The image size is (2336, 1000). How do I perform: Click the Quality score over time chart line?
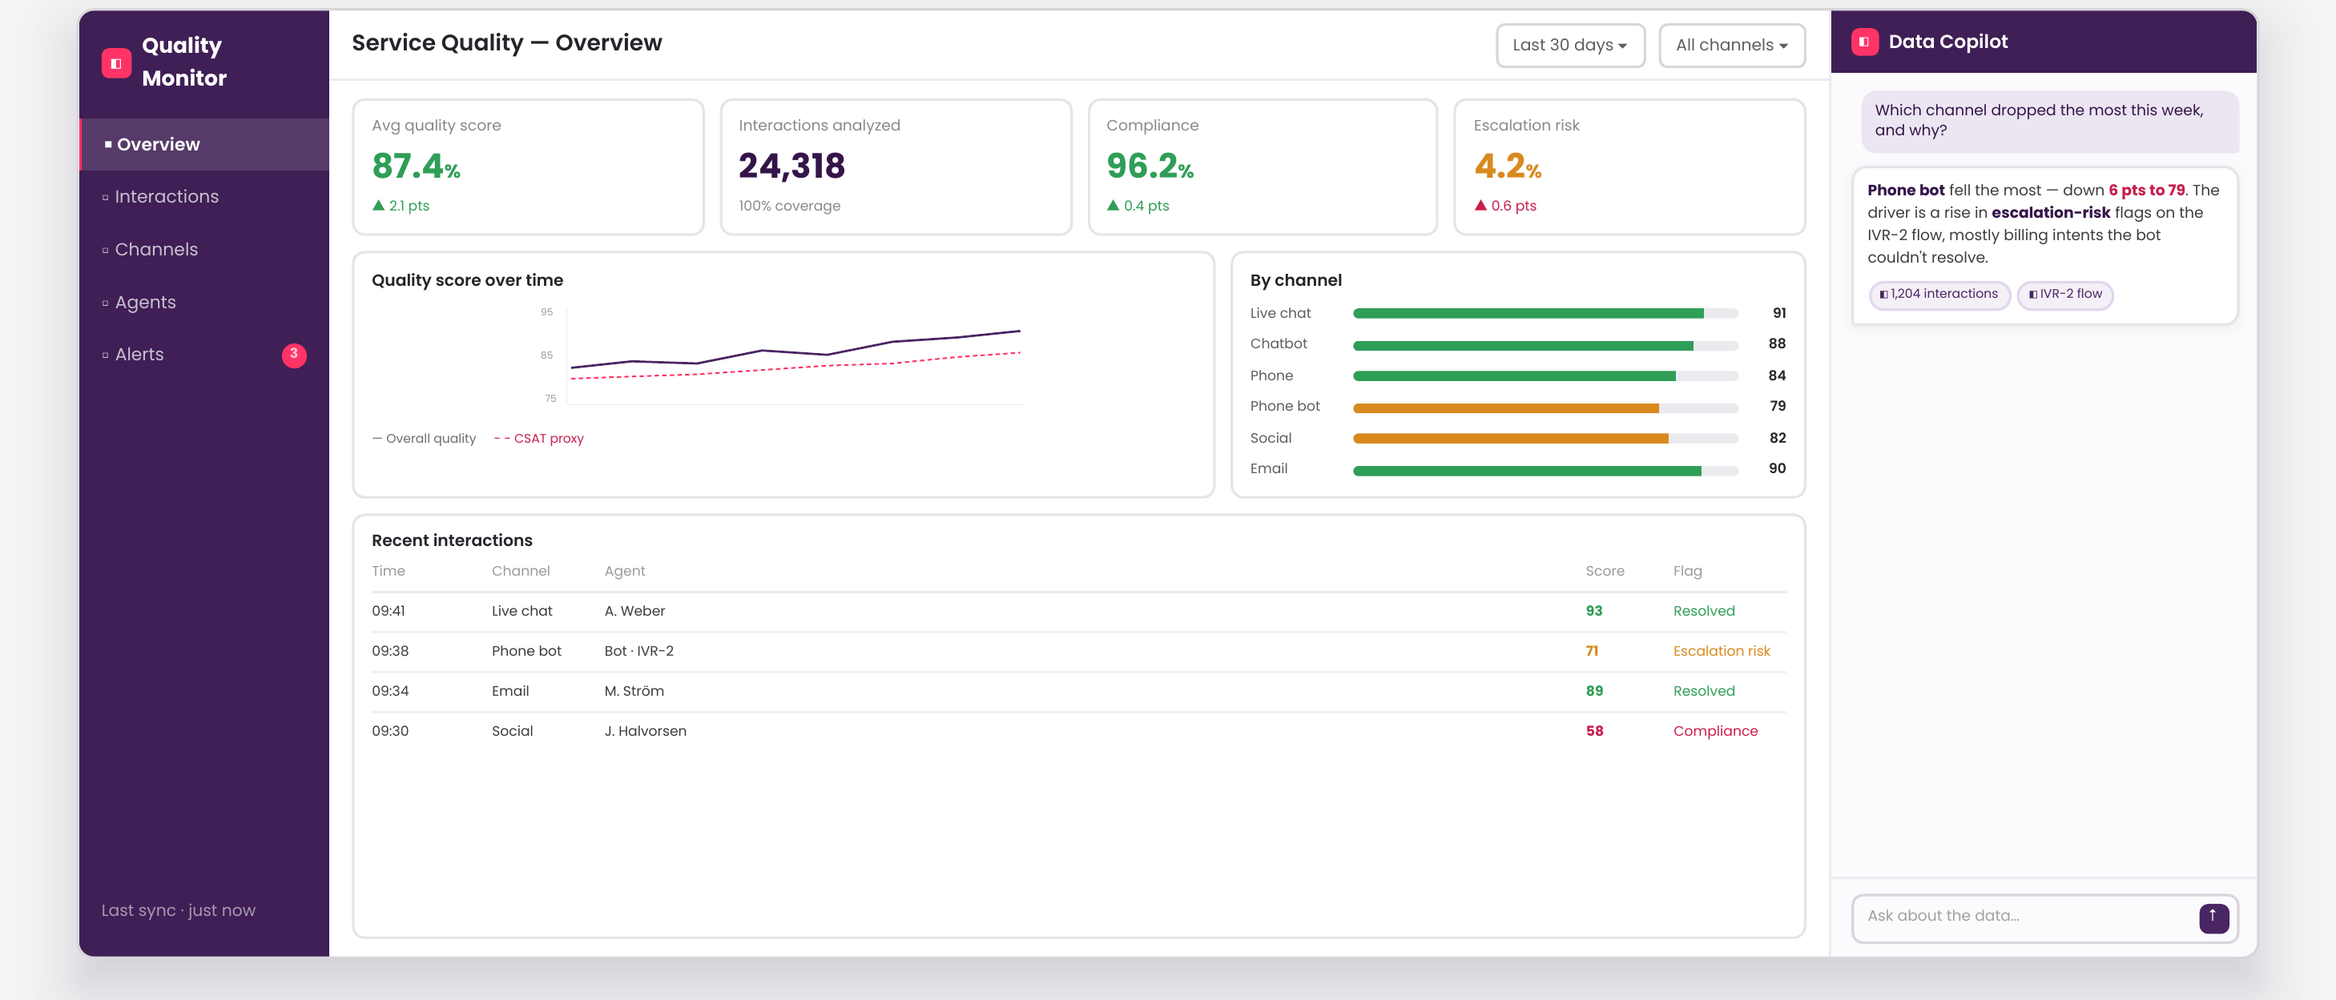pyautogui.click(x=795, y=351)
